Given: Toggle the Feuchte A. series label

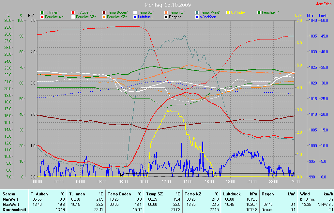Looking at the screenshot, I should [54, 17].
